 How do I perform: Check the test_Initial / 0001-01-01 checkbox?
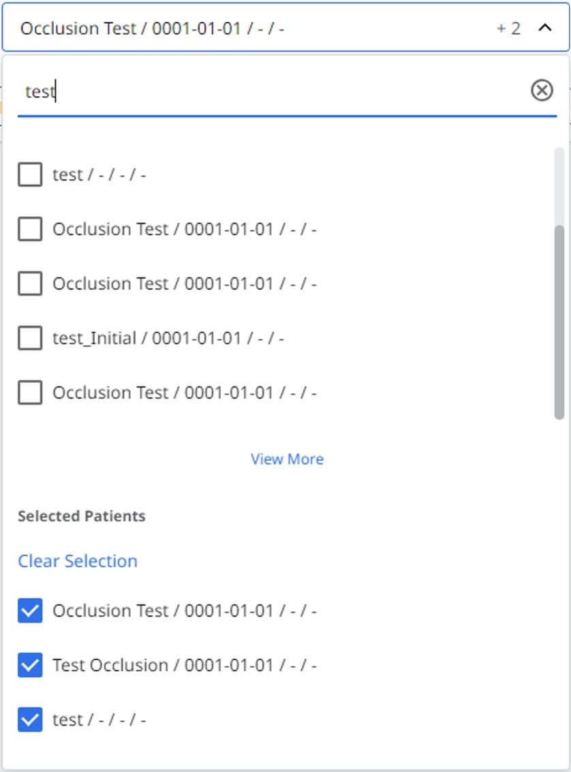coord(30,338)
